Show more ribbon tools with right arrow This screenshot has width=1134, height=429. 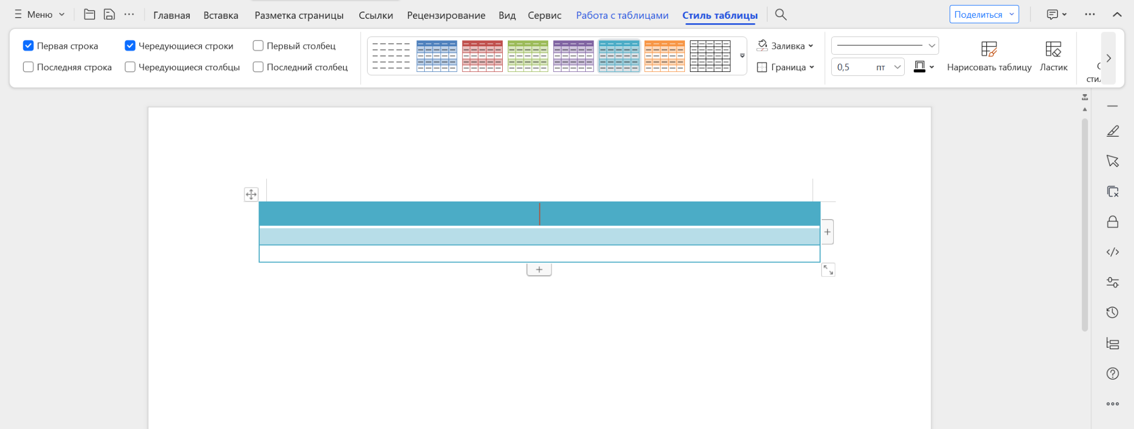coord(1109,58)
